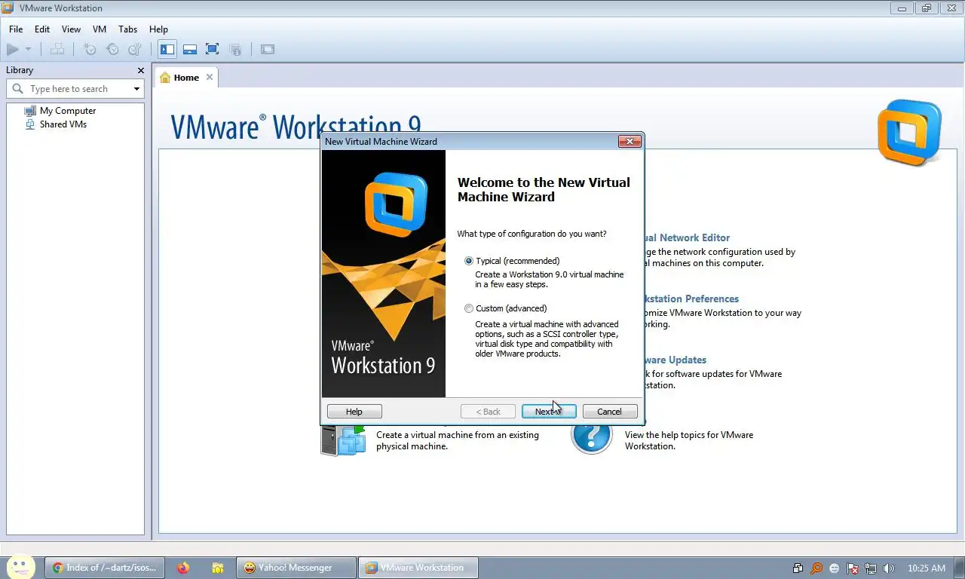
Task: Click the Full Screen mode toolbar icon
Action: 213,50
